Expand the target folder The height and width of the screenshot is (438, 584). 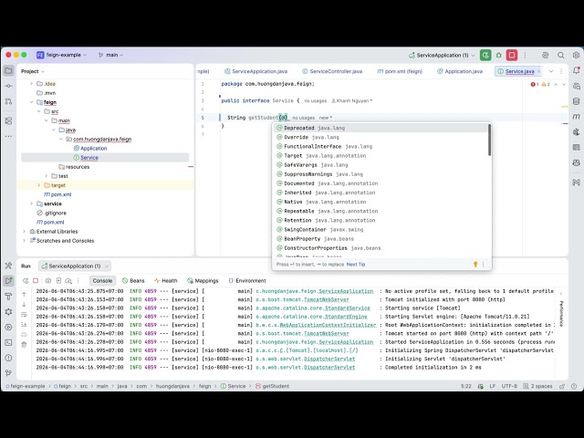[38, 185]
